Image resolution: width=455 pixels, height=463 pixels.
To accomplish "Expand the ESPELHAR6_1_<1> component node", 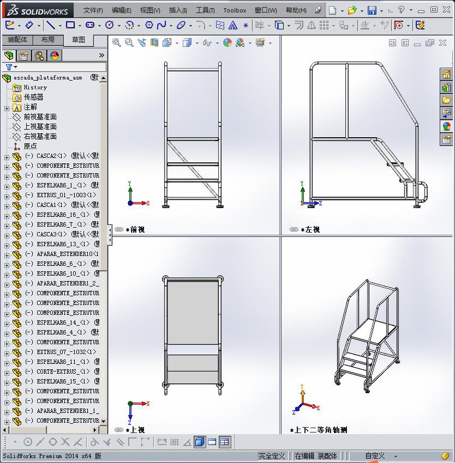I will point(7,187).
